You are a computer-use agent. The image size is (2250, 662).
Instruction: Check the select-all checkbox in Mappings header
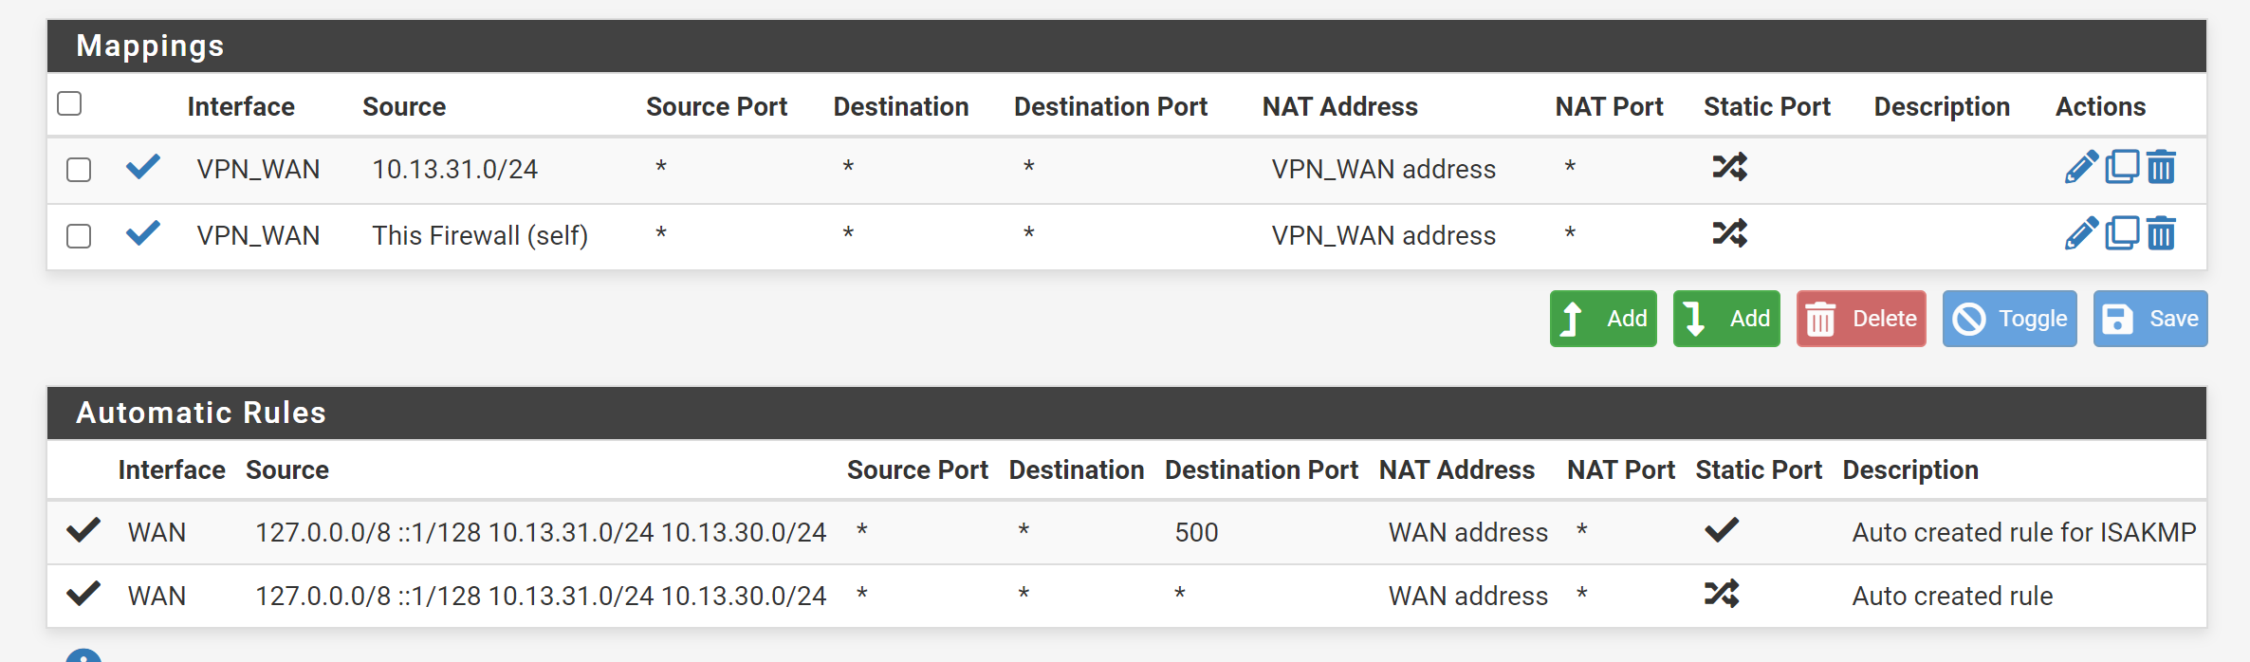[69, 103]
